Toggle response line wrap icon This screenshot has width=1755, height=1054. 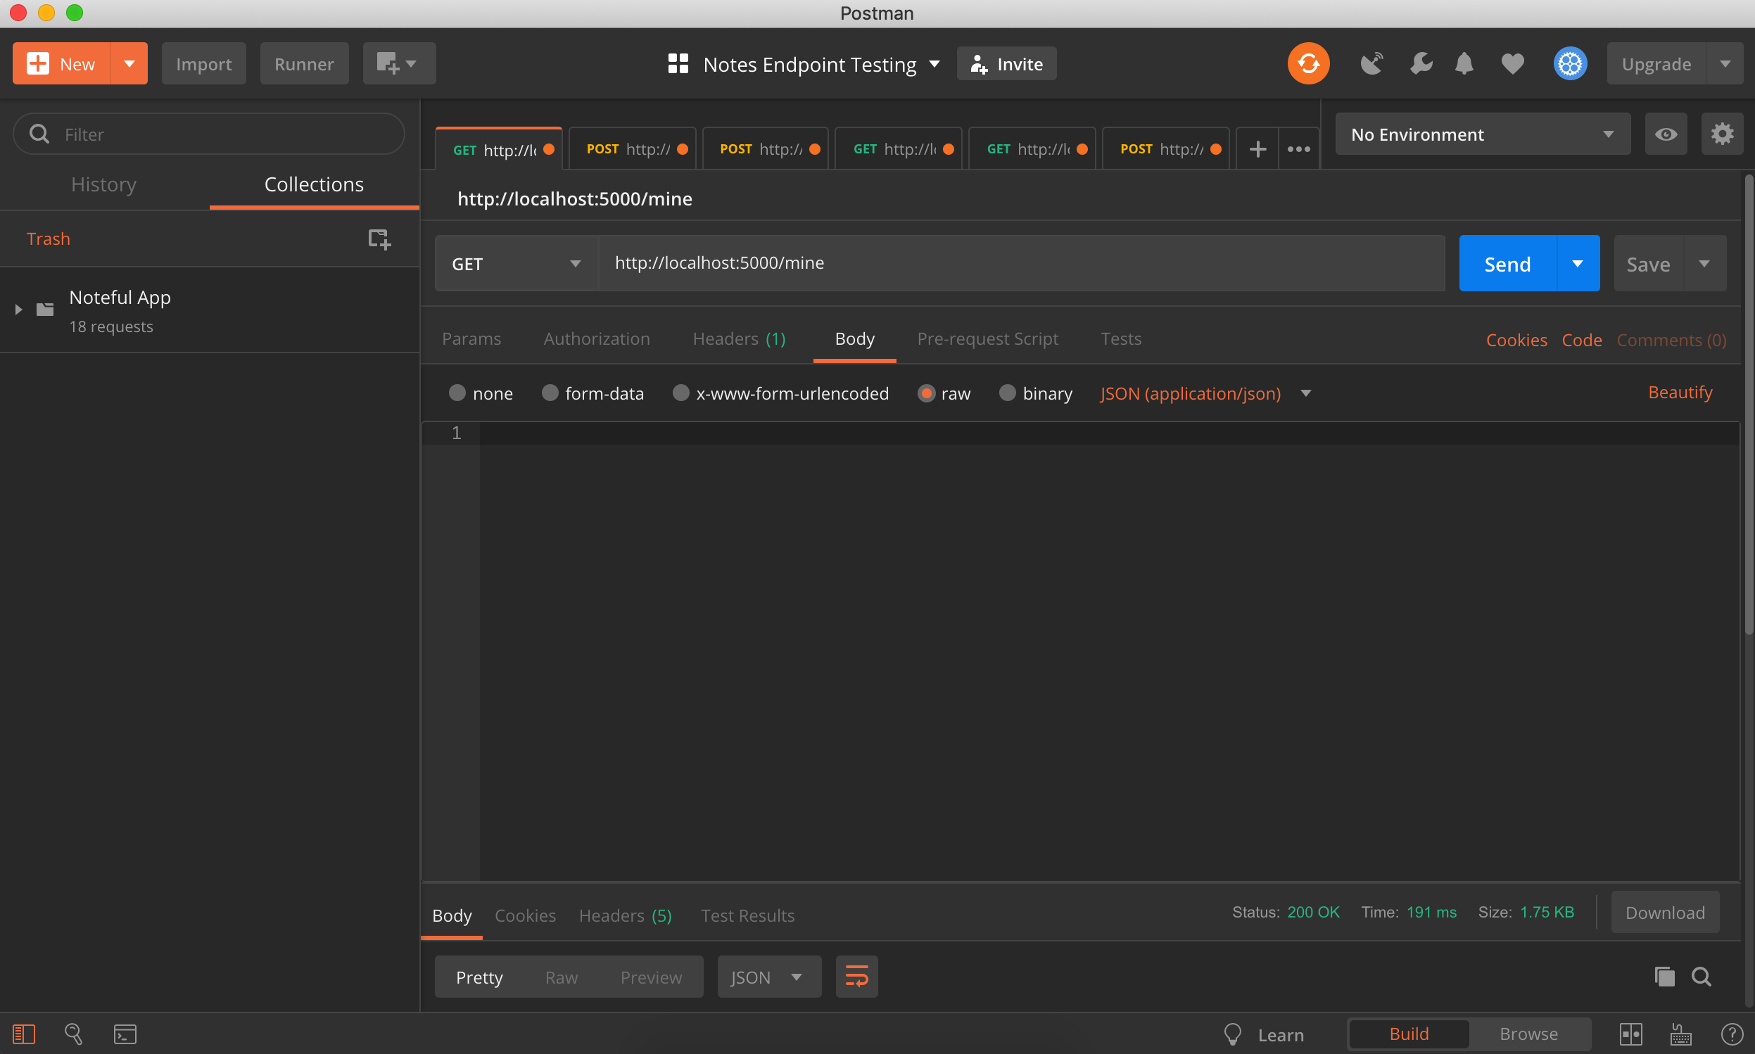coord(856,977)
